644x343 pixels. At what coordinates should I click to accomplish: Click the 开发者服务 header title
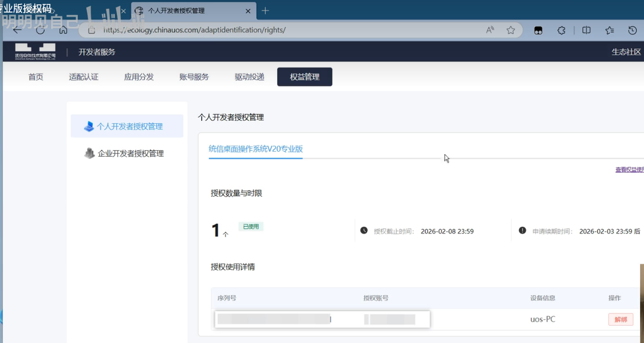coord(97,52)
